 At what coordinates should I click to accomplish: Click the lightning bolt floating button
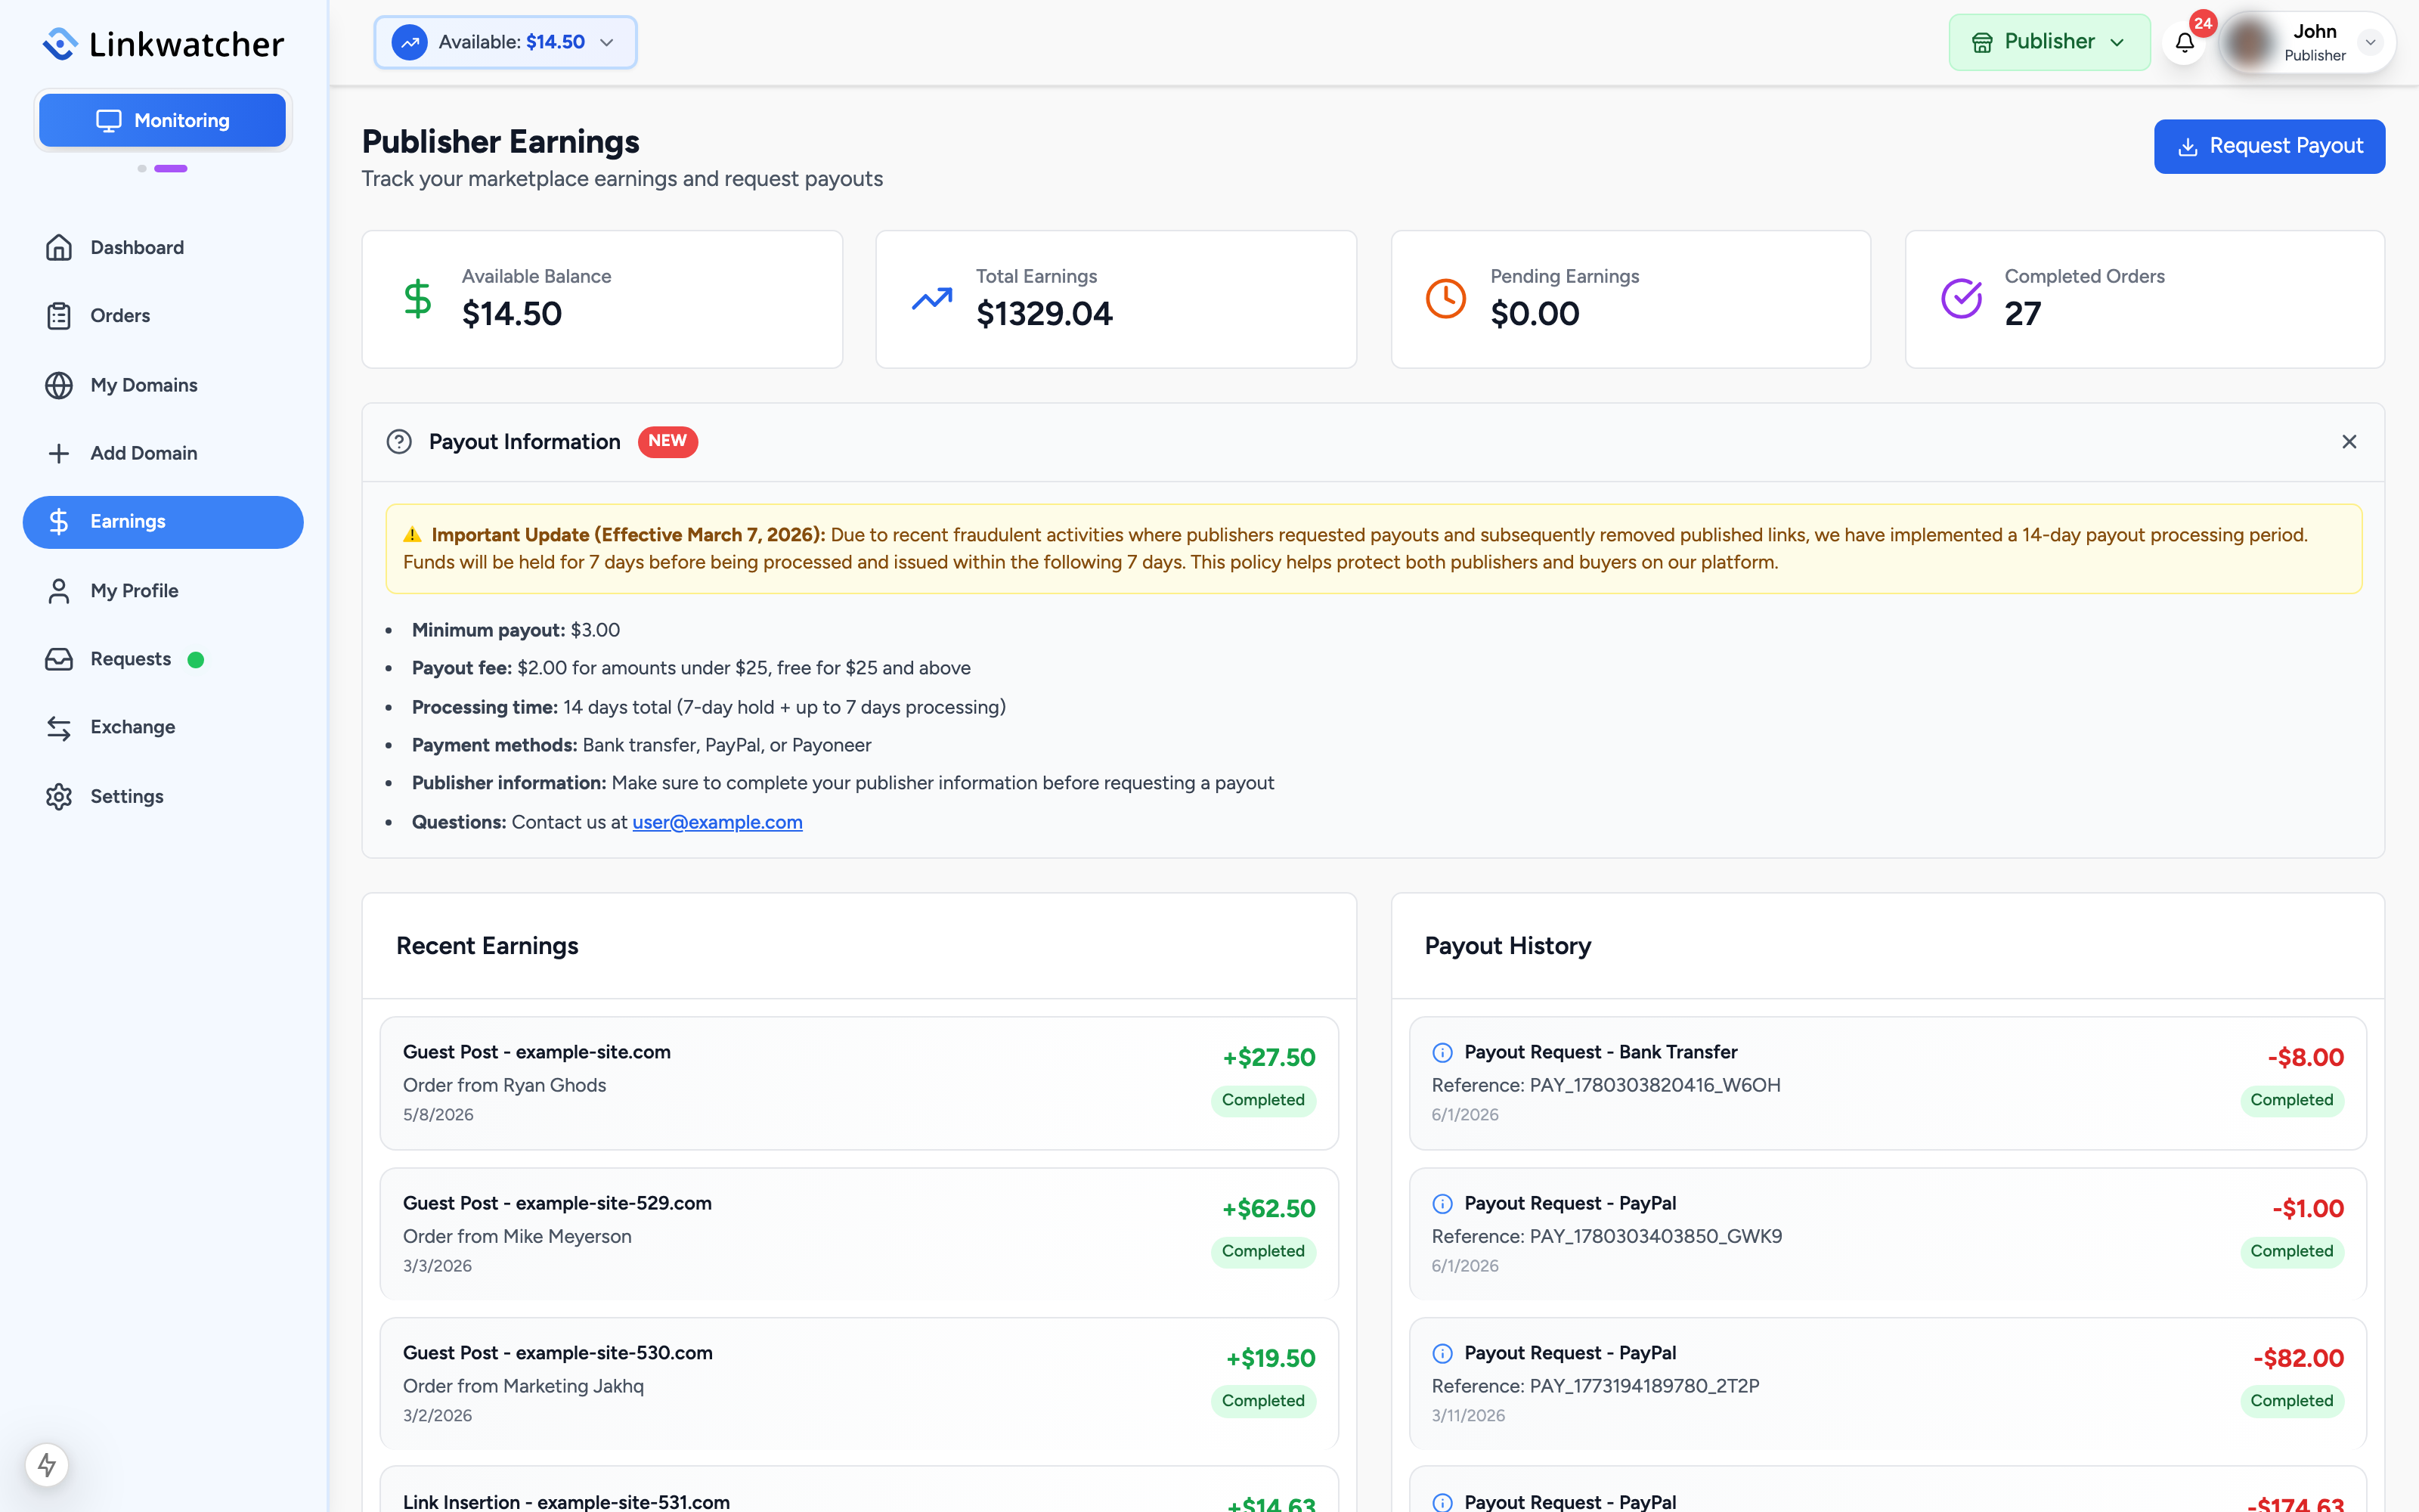click(x=47, y=1465)
